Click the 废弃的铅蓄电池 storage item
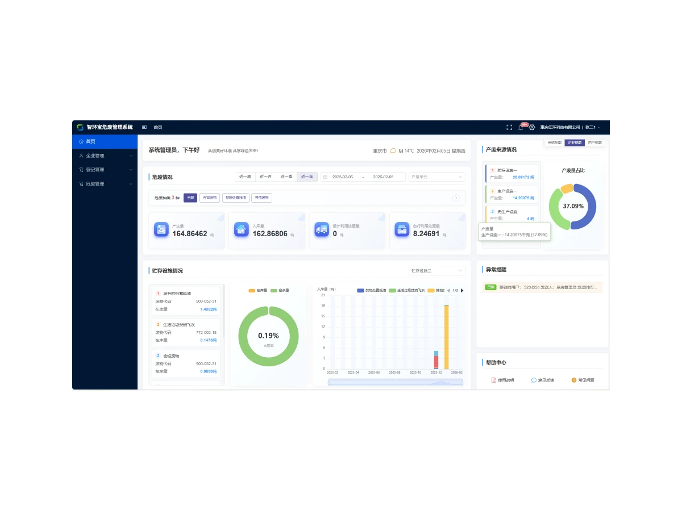 click(x=186, y=301)
